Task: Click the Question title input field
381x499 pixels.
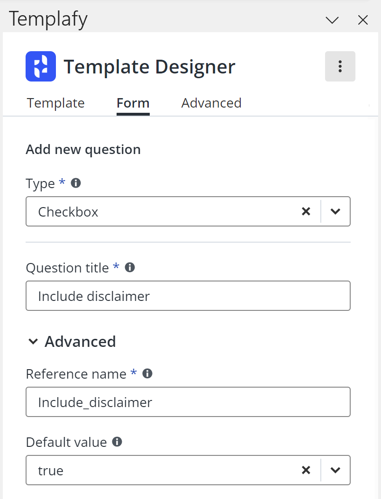Action: coord(188,296)
